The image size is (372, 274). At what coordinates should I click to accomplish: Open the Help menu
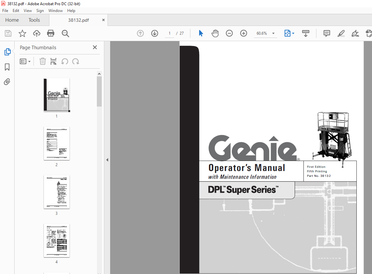pos(71,11)
